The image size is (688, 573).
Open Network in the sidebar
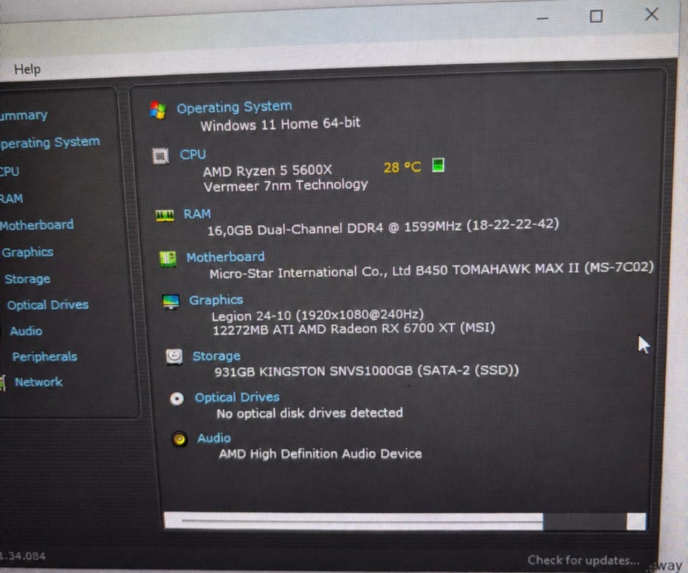pos(39,382)
